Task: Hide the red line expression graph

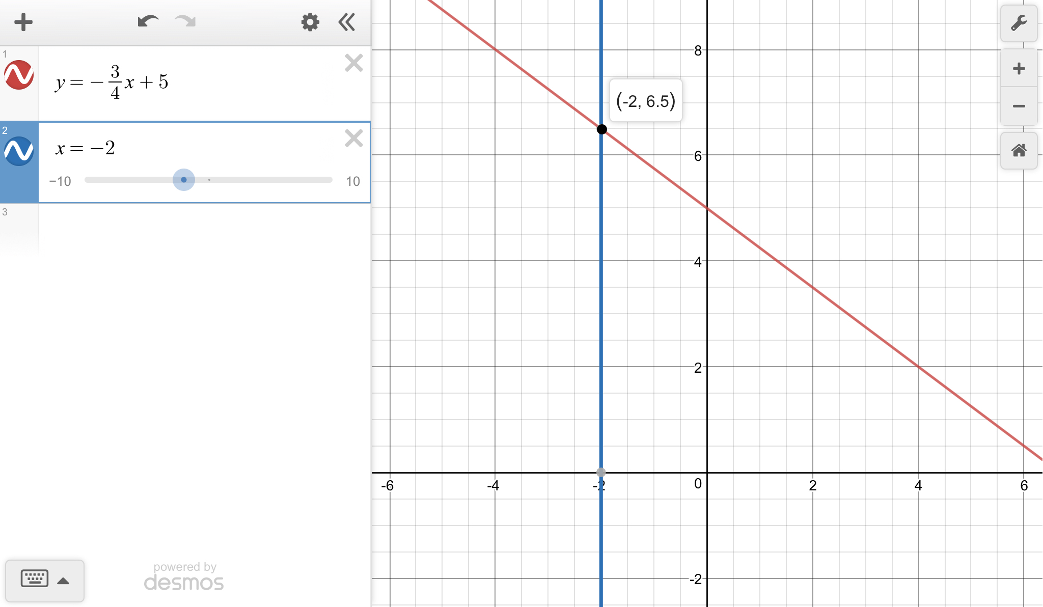Action: pos(19,75)
